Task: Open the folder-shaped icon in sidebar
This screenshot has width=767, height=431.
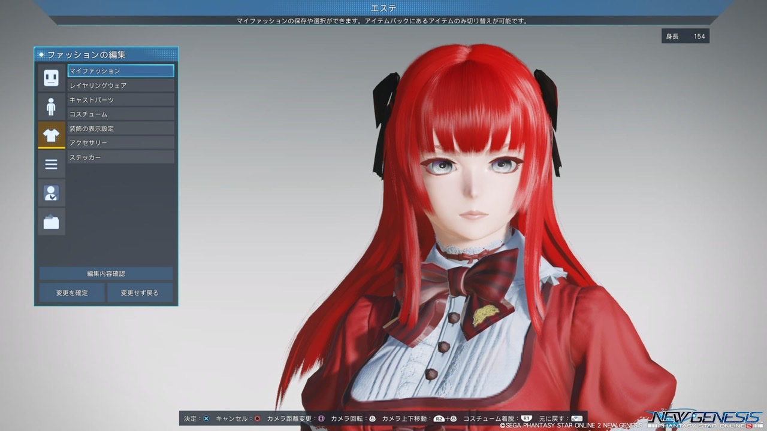Action: 51,221
